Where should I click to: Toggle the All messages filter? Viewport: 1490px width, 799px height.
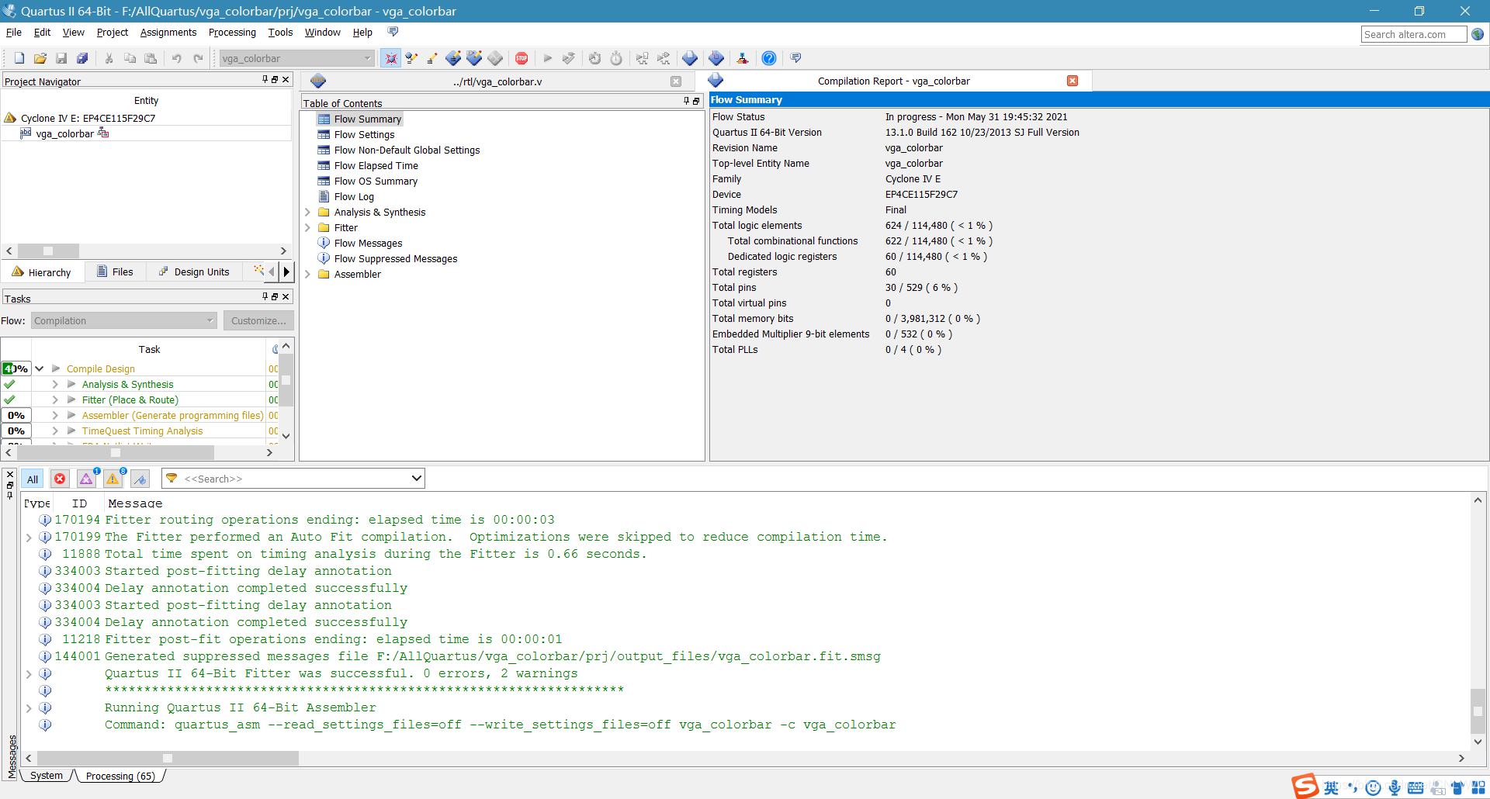coord(33,479)
